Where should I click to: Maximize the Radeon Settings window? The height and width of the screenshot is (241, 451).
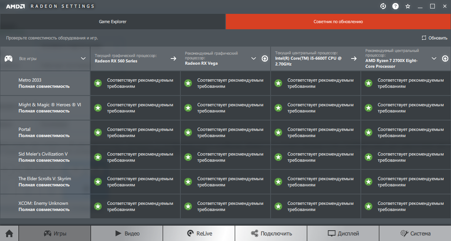click(432, 6)
